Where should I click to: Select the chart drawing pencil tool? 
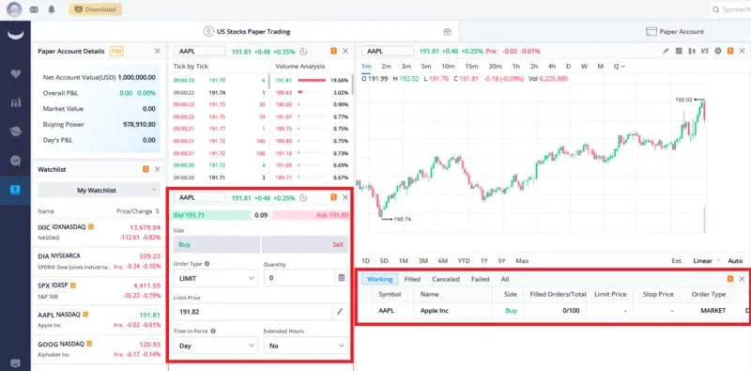pyautogui.click(x=666, y=51)
